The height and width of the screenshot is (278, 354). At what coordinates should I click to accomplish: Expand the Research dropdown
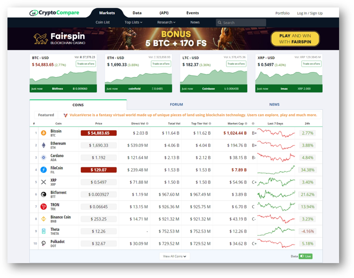pyautogui.click(x=166, y=22)
